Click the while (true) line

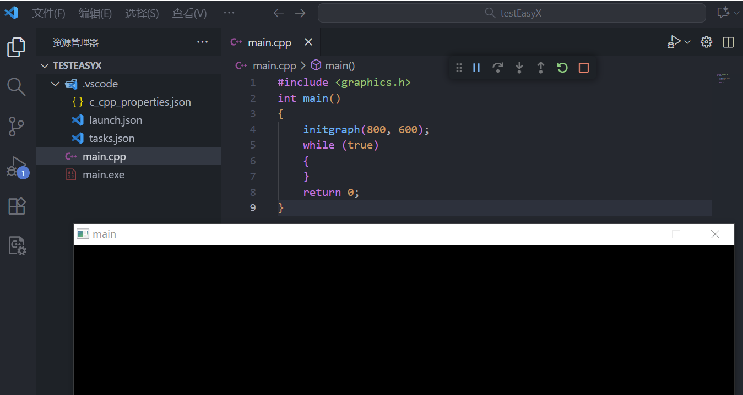coord(341,145)
